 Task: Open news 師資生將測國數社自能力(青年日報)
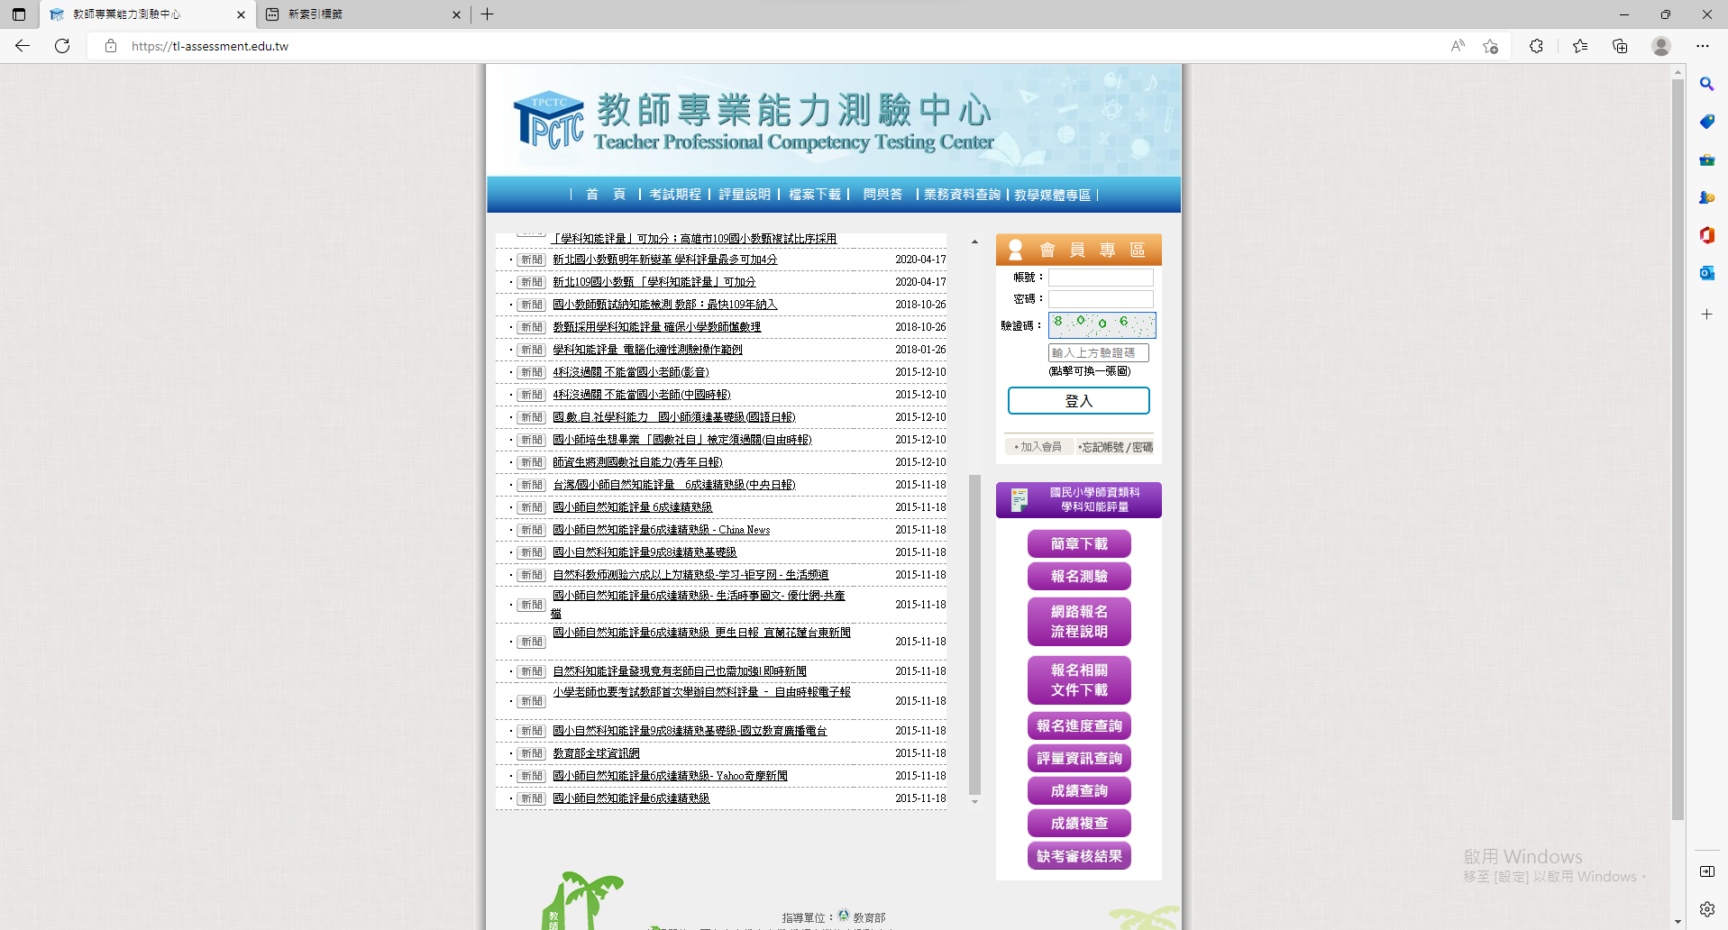pyautogui.click(x=637, y=462)
